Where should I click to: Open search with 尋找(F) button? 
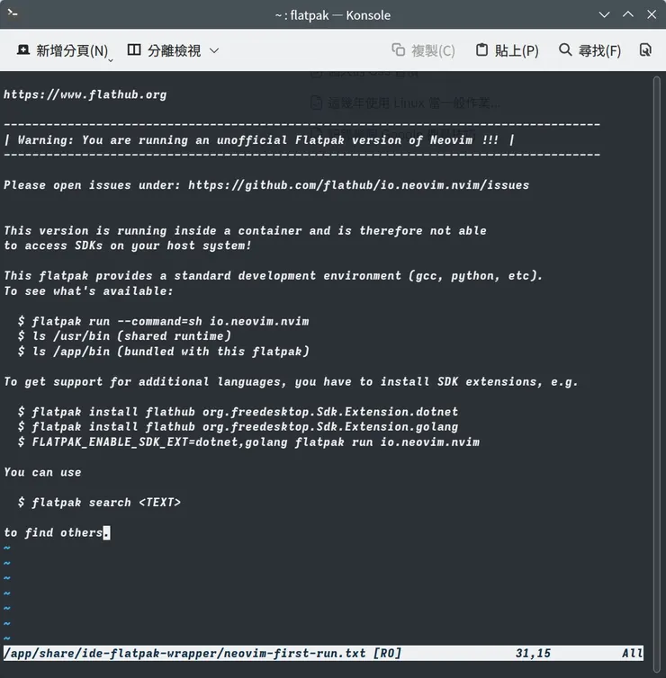[589, 50]
